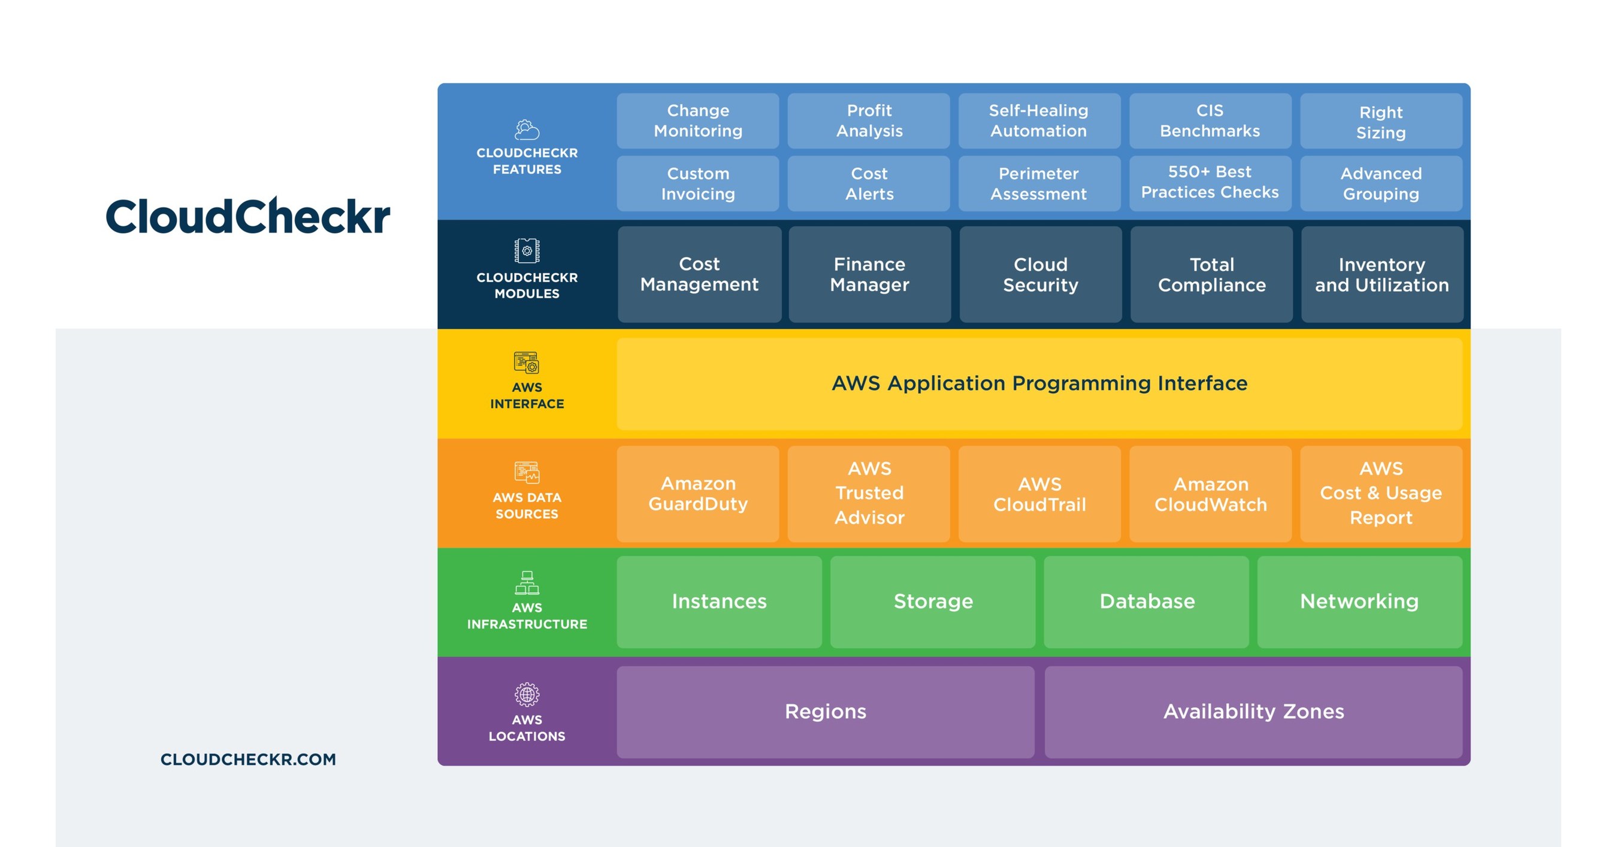Select the Amazon CloudWatch box
This screenshot has width=1617, height=847.
[x=1210, y=494]
